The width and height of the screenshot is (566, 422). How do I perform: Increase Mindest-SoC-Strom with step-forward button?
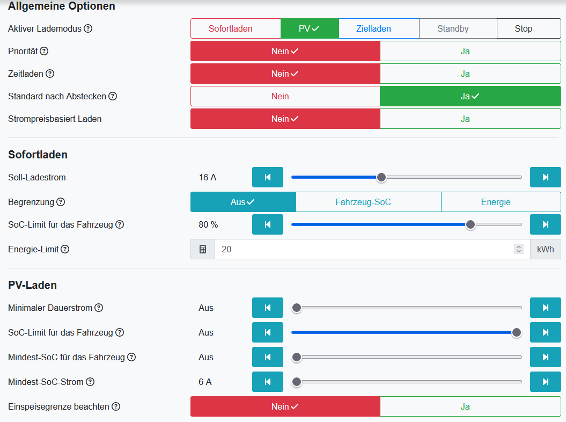coord(546,382)
